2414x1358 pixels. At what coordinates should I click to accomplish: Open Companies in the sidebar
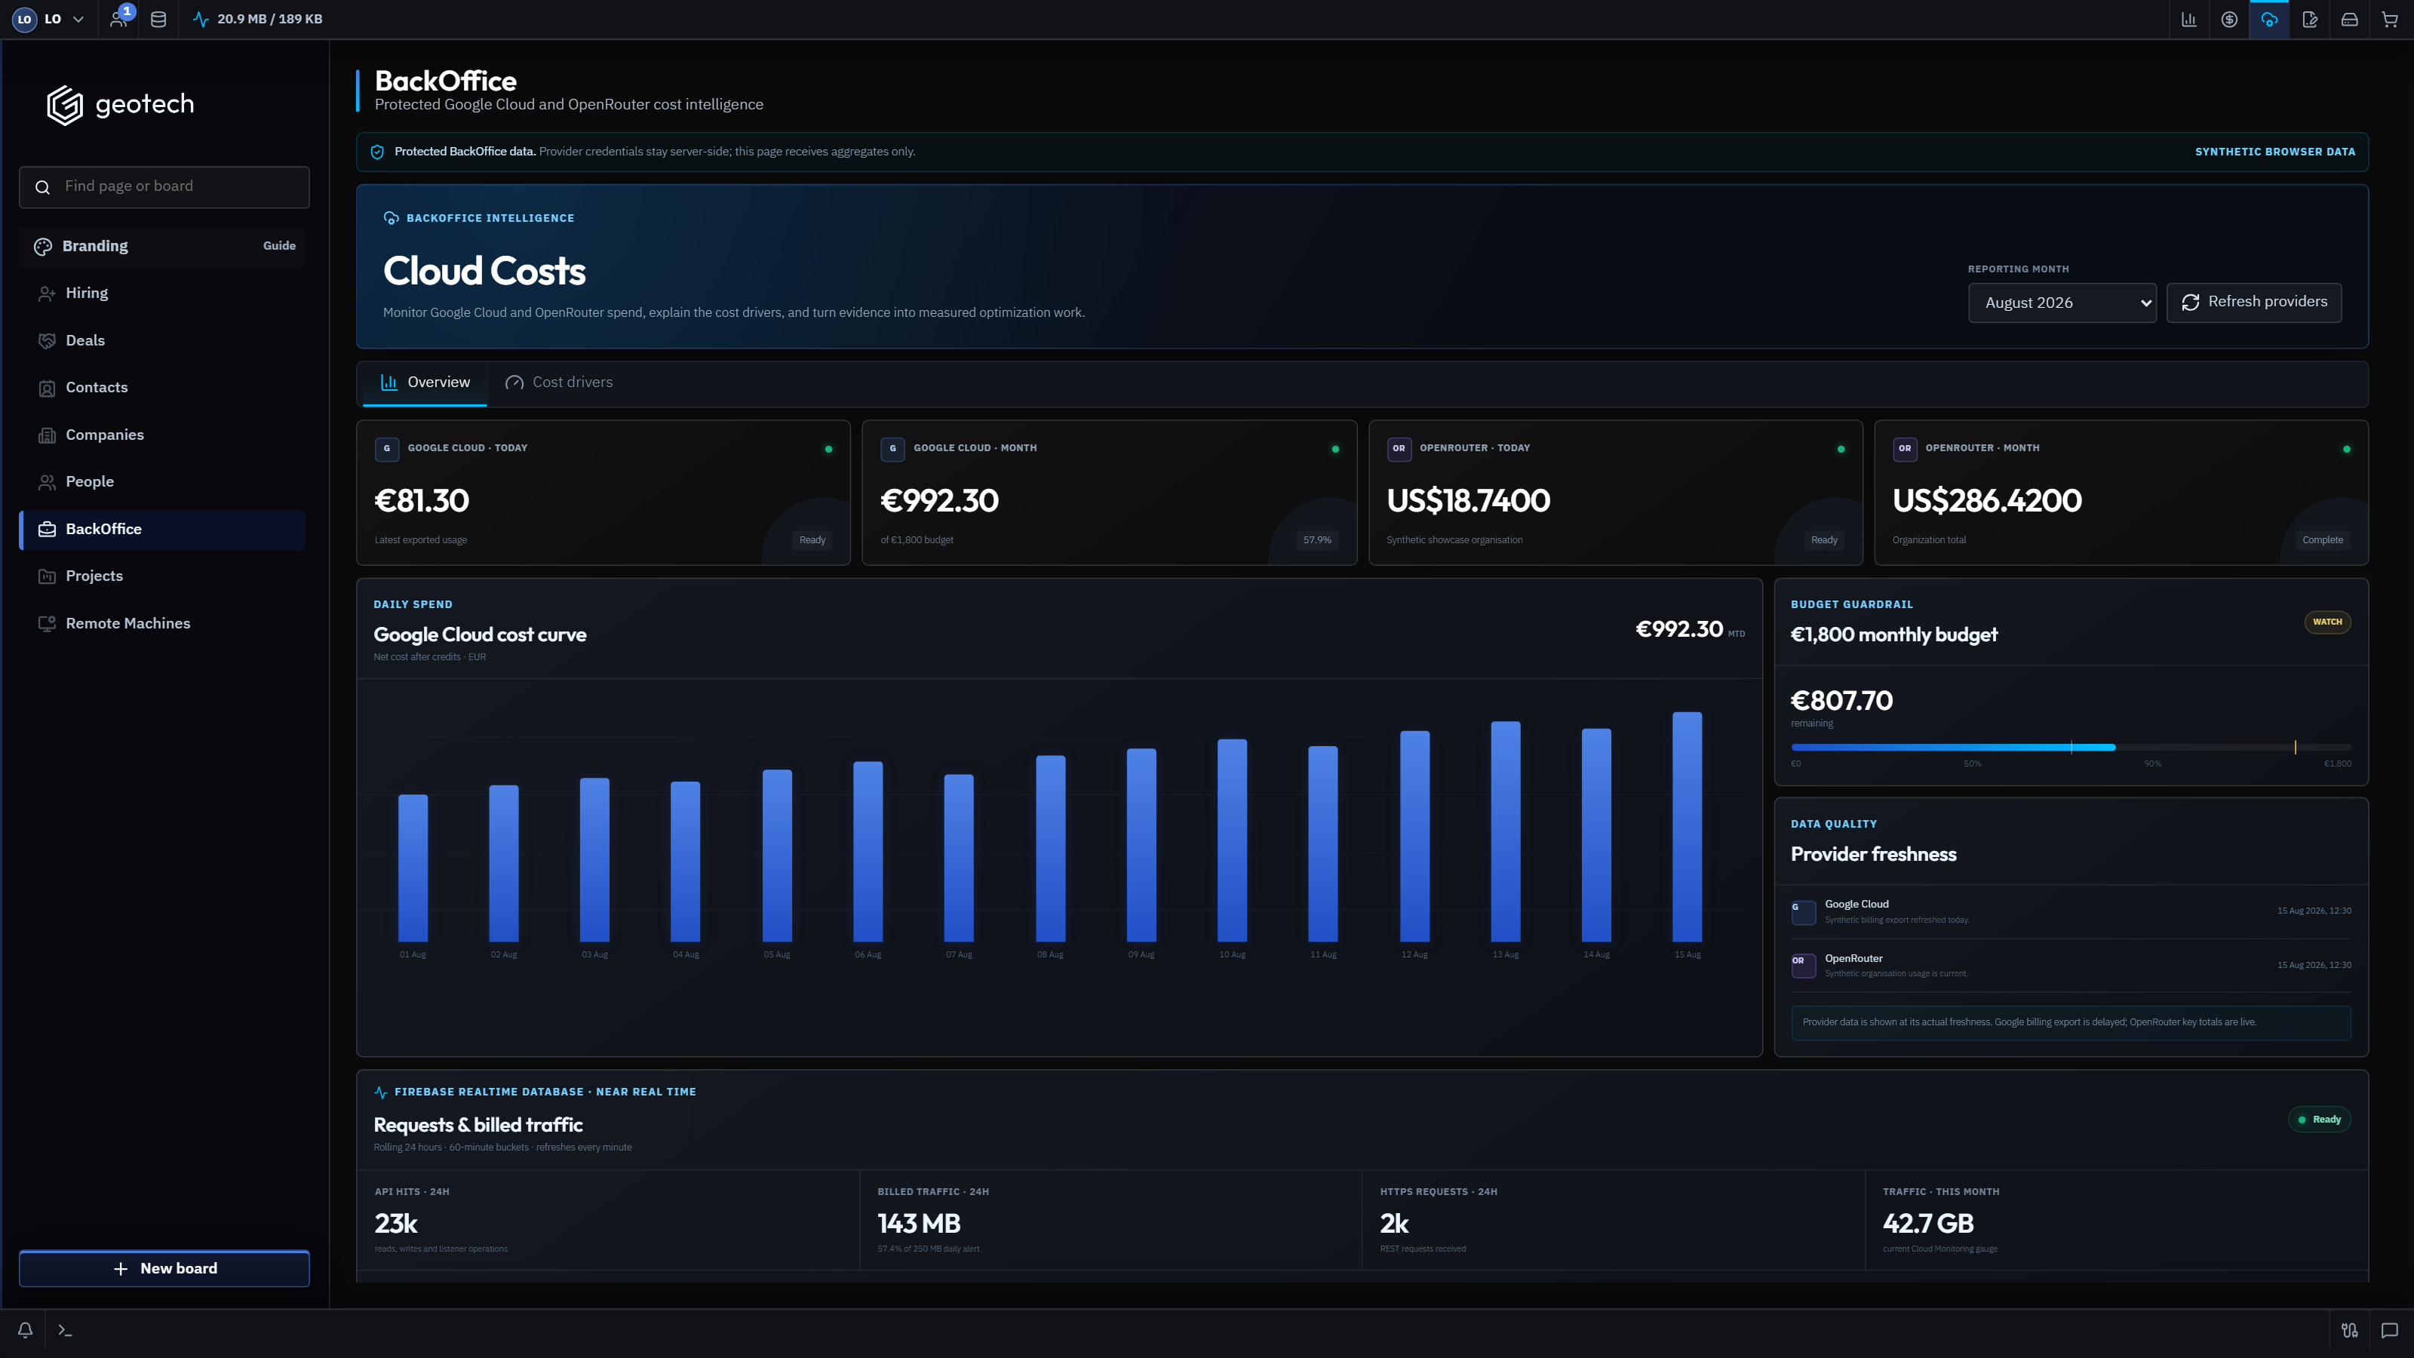(161, 435)
